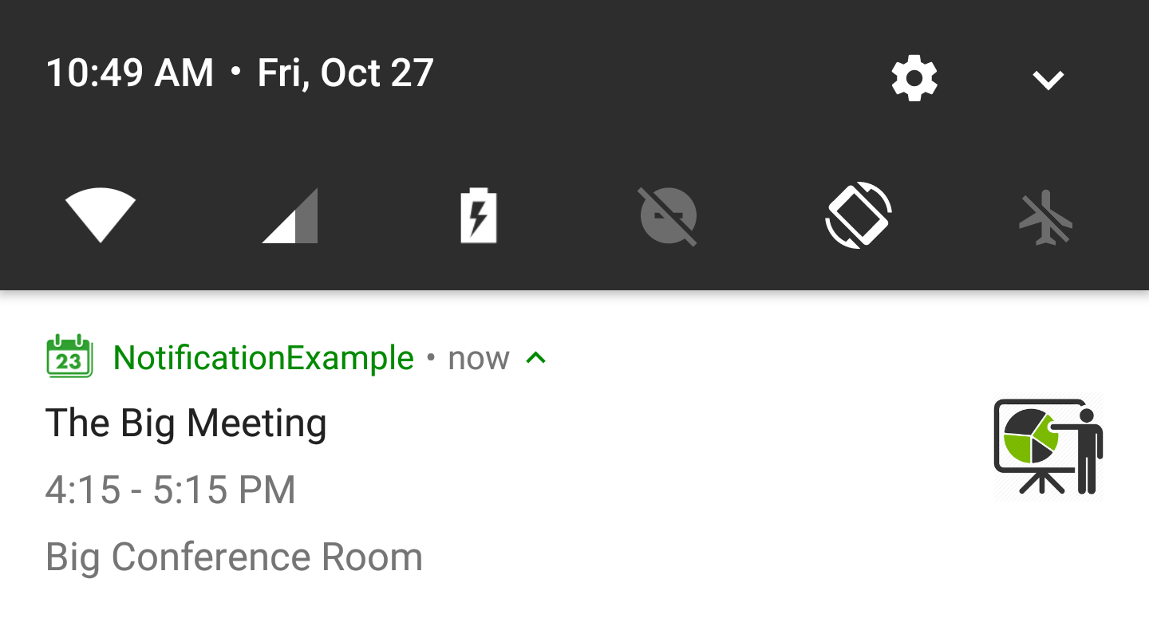Collapse the notification with green chevron

(536, 358)
